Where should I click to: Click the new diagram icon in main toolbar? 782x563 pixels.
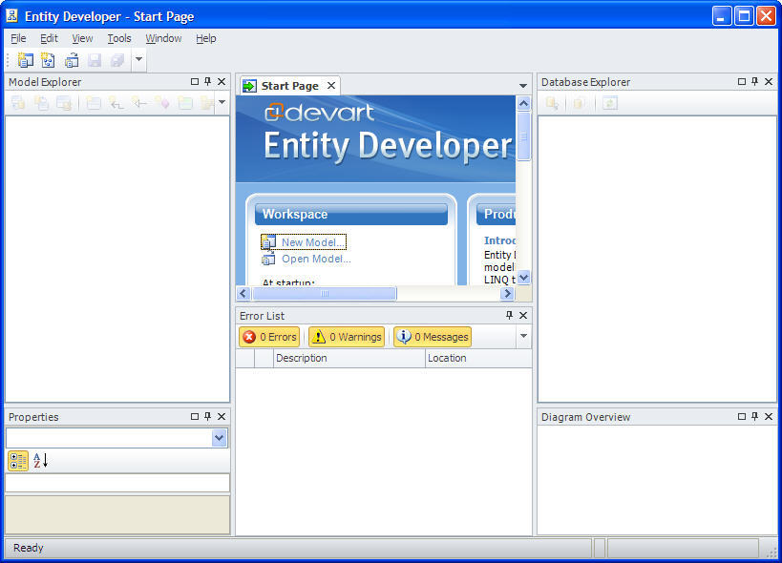48,60
